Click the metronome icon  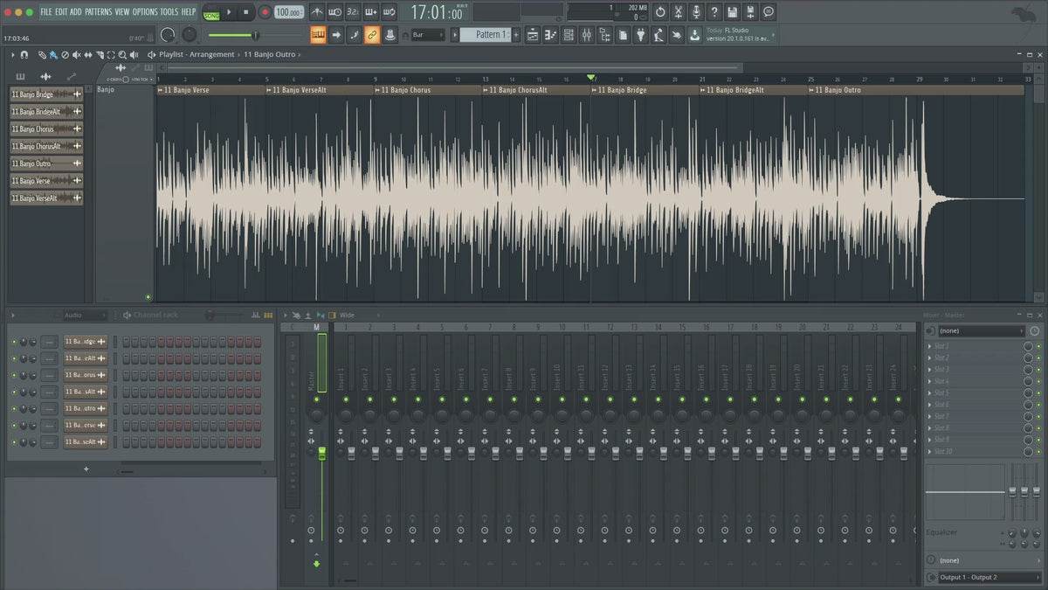pyautogui.click(x=317, y=12)
